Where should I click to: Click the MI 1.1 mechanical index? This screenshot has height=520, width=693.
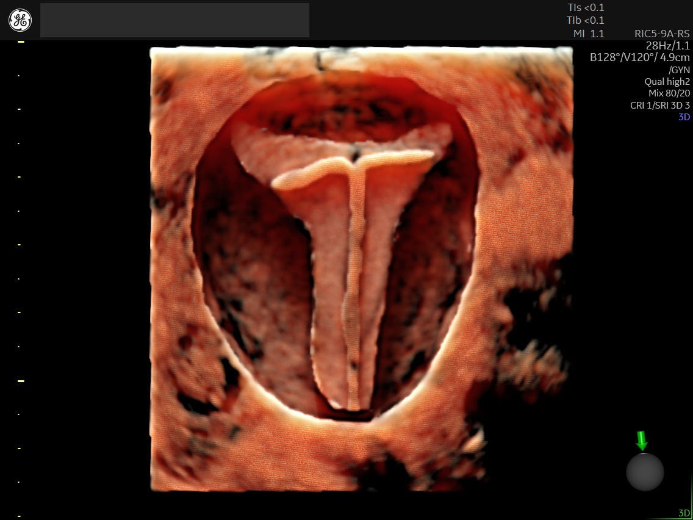(588, 34)
